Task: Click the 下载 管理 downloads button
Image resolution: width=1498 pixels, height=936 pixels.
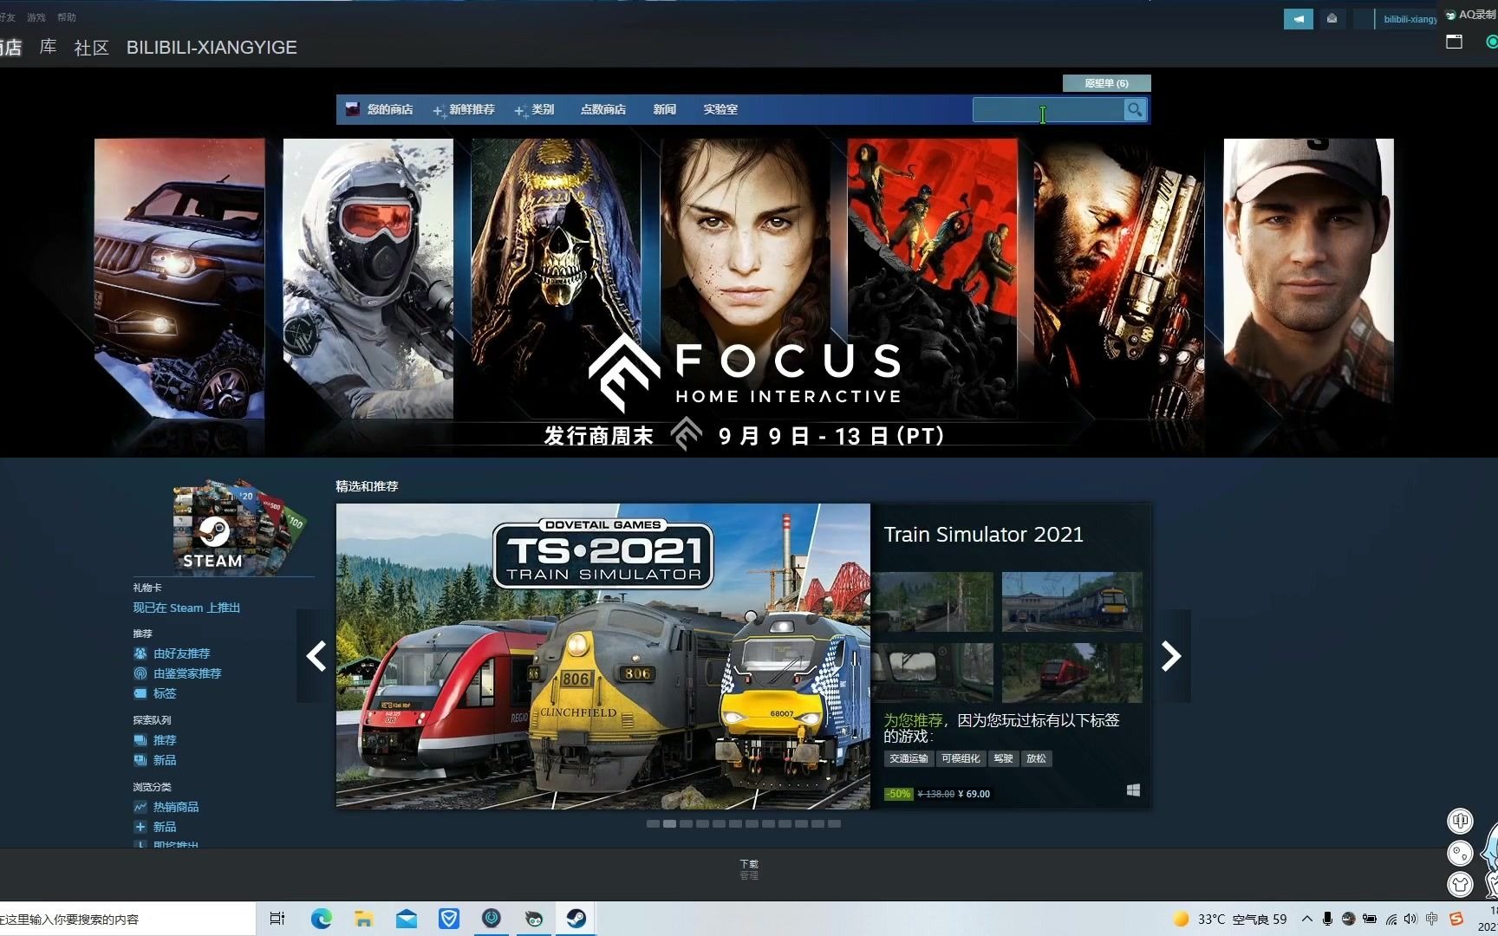Action: (x=749, y=869)
